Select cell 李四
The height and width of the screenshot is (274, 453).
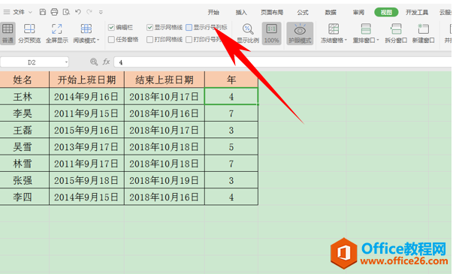pyautogui.click(x=25, y=197)
